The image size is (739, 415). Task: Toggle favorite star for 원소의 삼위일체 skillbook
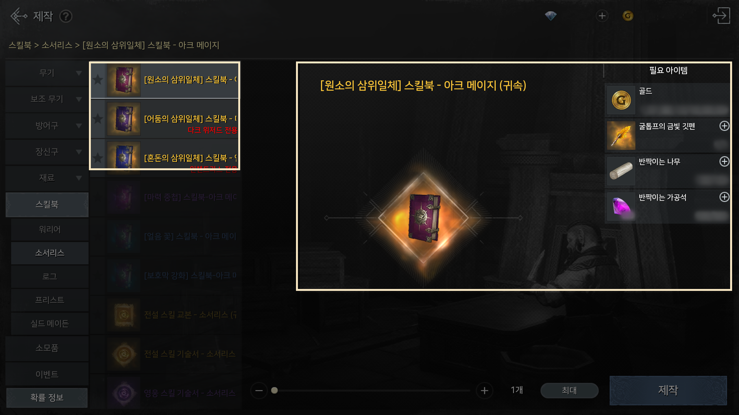pyautogui.click(x=98, y=80)
